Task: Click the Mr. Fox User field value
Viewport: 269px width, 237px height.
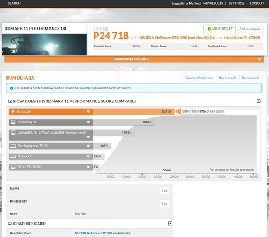Action: click(x=80, y=214)
